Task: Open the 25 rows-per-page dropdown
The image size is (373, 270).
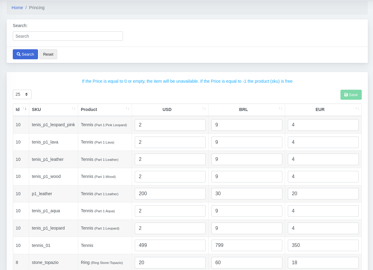Action: click(22, 94)
